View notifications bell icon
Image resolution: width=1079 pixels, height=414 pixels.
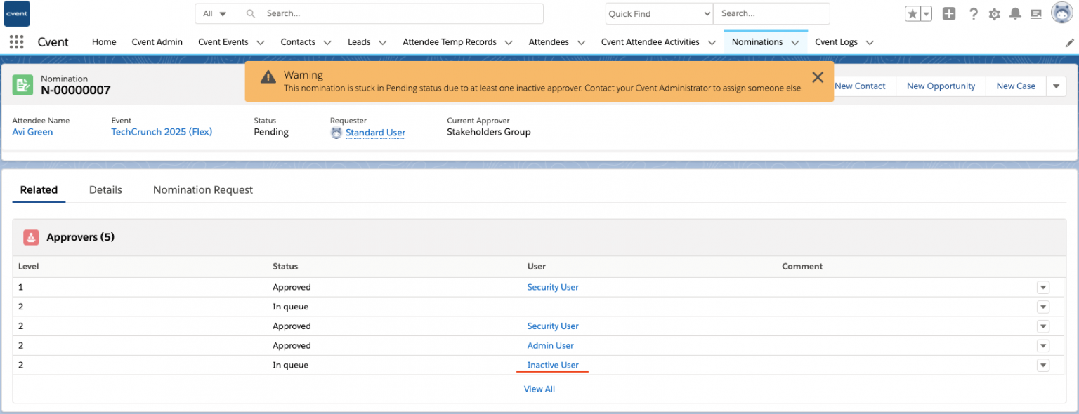click(x=1015, y=13)
